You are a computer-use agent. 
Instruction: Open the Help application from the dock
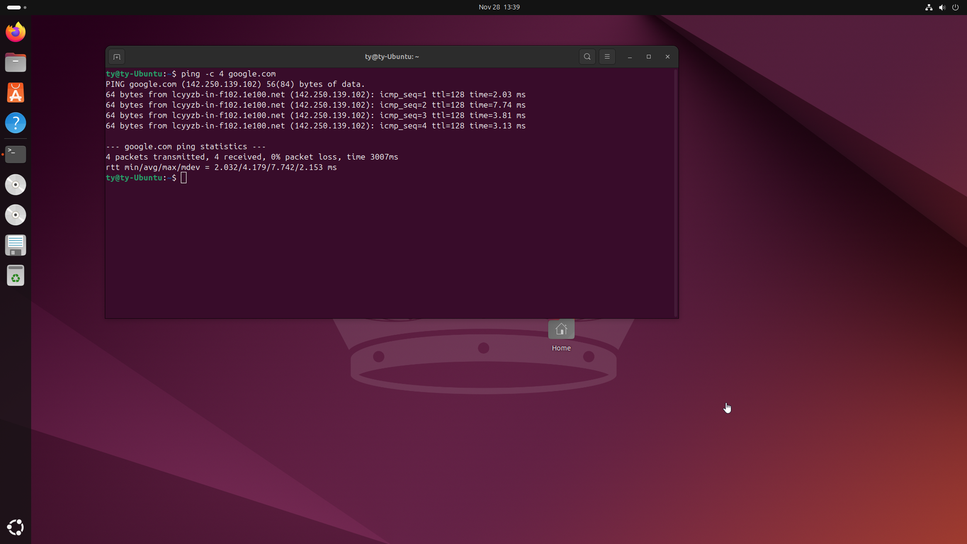click(15, 123)
